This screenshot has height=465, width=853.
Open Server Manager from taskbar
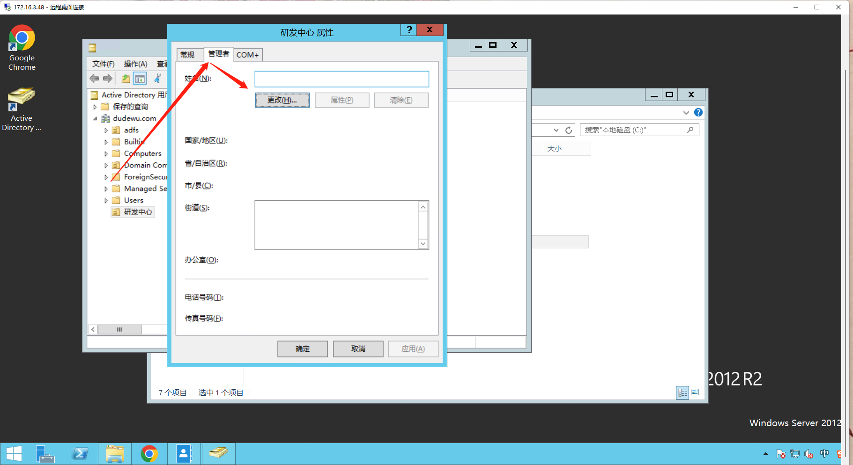(x=45, y=454)
